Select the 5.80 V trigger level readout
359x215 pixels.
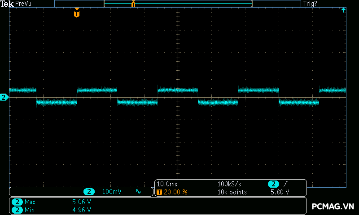point(280,192)
